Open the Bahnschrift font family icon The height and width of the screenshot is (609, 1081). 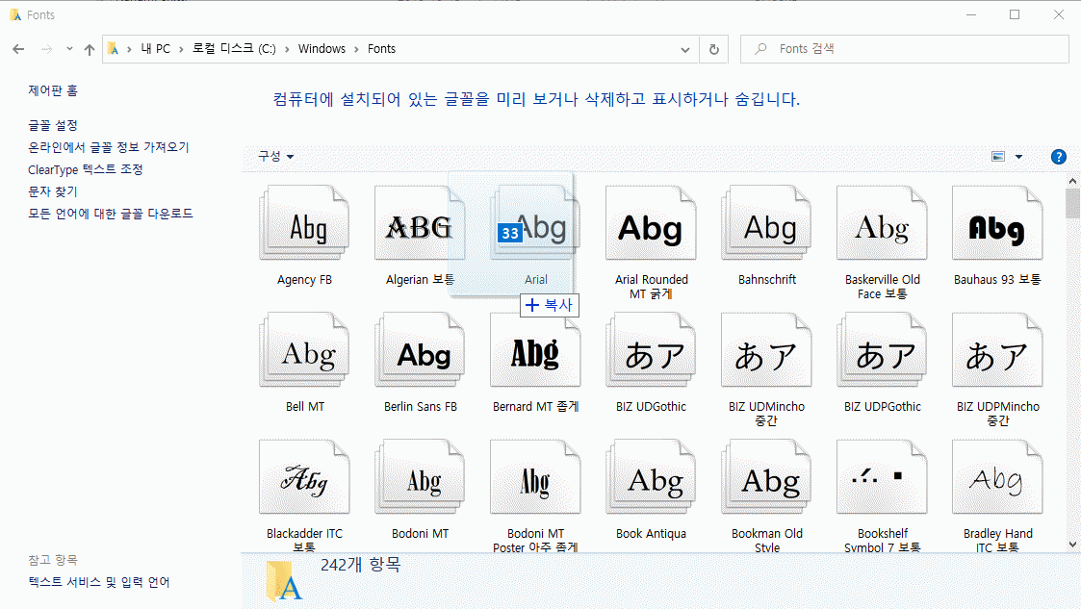coord(766,223)
